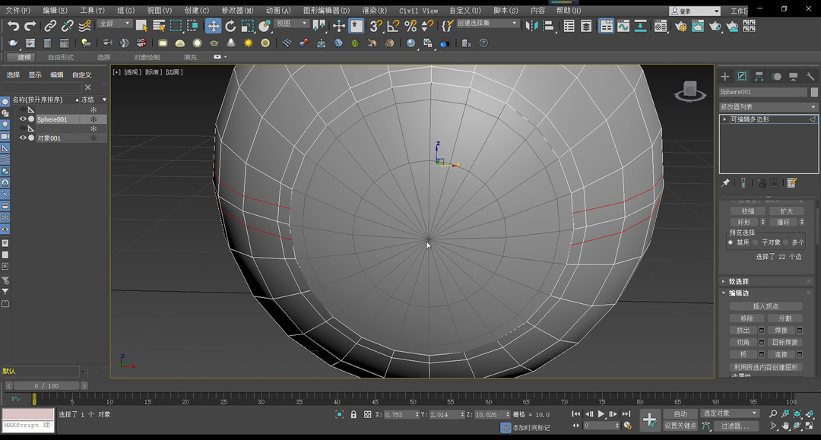Click the 插入顶点 button
This screenshot has width=821, height=440.
tap(766, 306)
